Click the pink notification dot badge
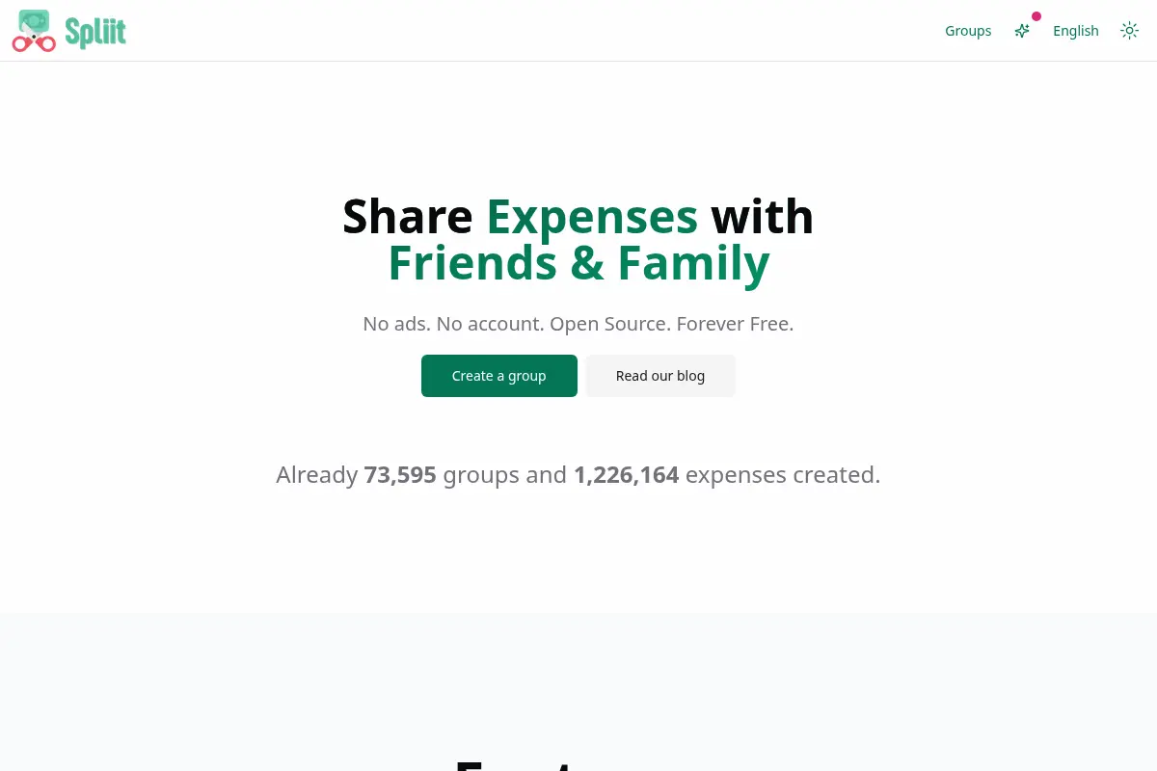 1036,16
